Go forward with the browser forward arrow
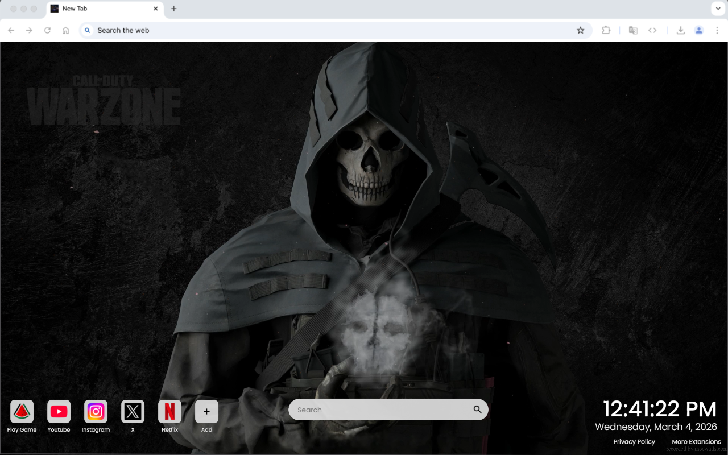This screenshot has height=455, width=728. click(29, 30)
